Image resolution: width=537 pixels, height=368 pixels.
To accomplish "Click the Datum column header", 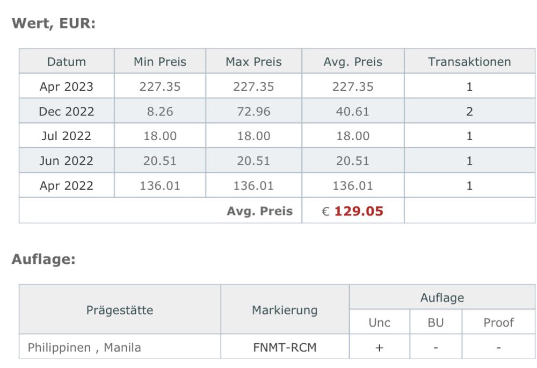I will pos(67,62).
